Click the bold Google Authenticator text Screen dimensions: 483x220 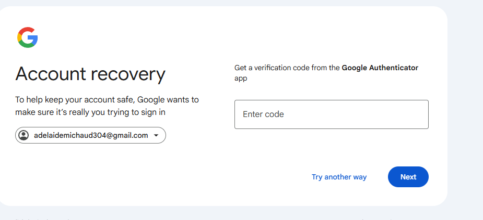(x=380, y=68)
